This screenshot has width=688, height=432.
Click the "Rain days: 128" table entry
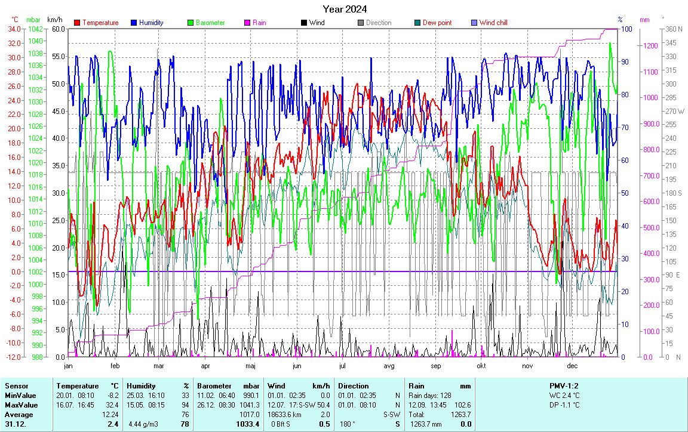coord(429,396)
